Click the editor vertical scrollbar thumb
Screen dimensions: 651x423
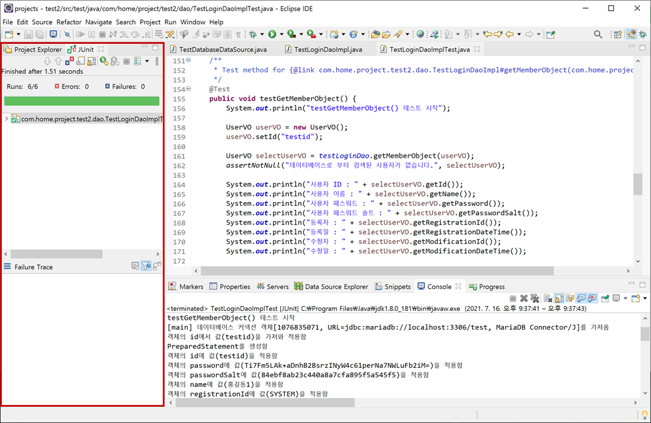click(638, 184)
